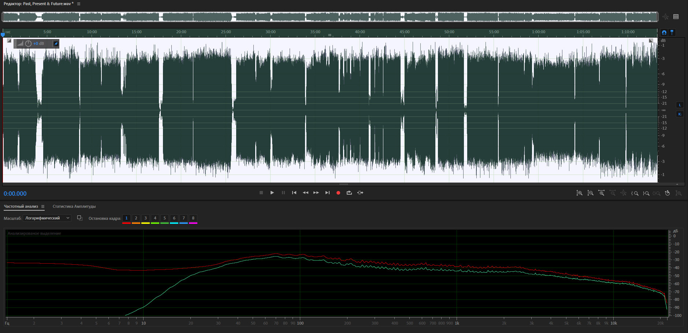
Task: Click the Skip Selection icon
Action: pos(360,193)
